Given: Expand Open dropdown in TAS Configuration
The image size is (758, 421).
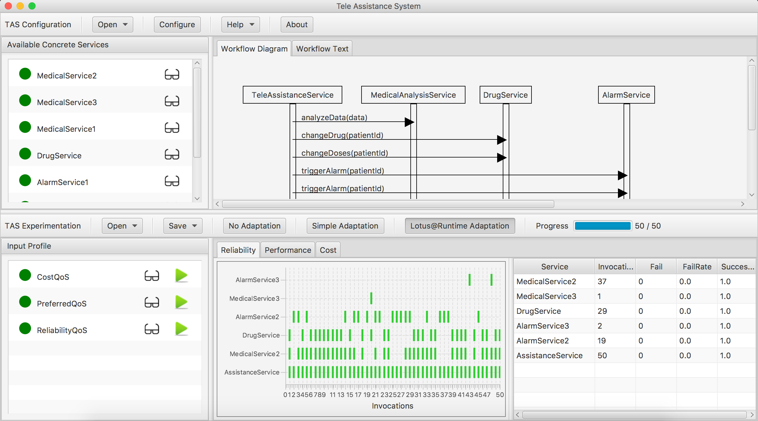Looking at the screenshot, I should click(x=113, y=25).
